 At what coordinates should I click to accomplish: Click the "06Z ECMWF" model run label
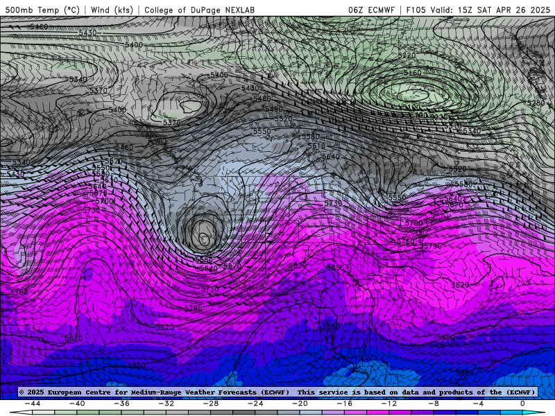pyautogui.click(x=371, y=10)
